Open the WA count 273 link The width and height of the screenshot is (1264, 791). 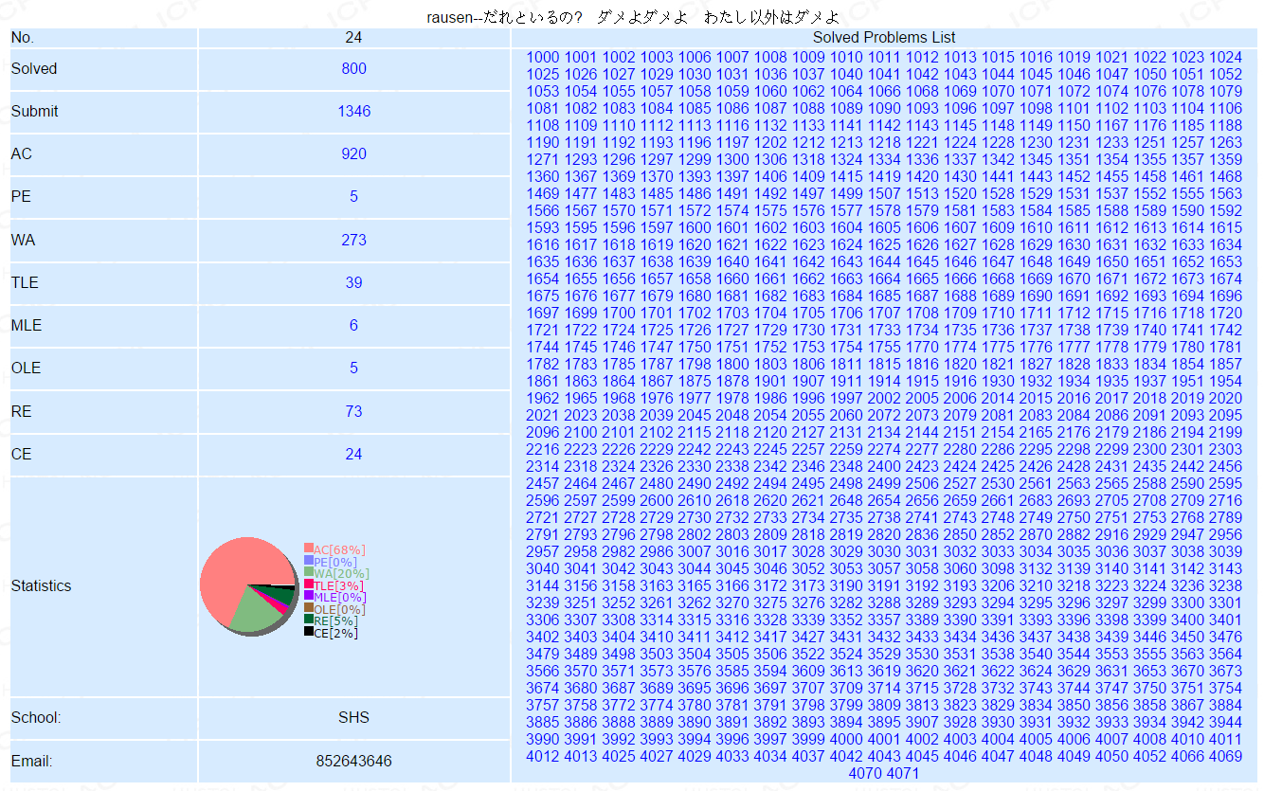[353, 240]
